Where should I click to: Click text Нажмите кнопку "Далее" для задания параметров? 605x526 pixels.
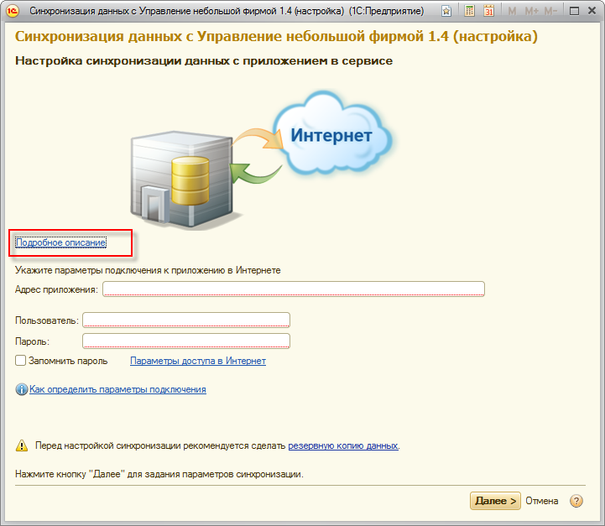click(x=159, y=474)
